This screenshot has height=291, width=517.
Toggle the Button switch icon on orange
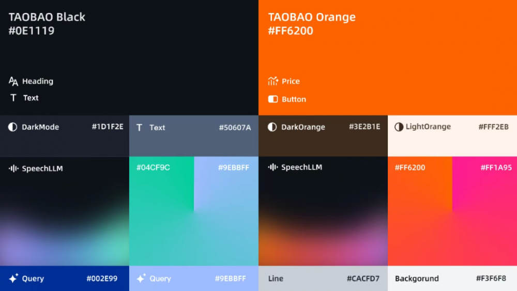click(273, 99)
